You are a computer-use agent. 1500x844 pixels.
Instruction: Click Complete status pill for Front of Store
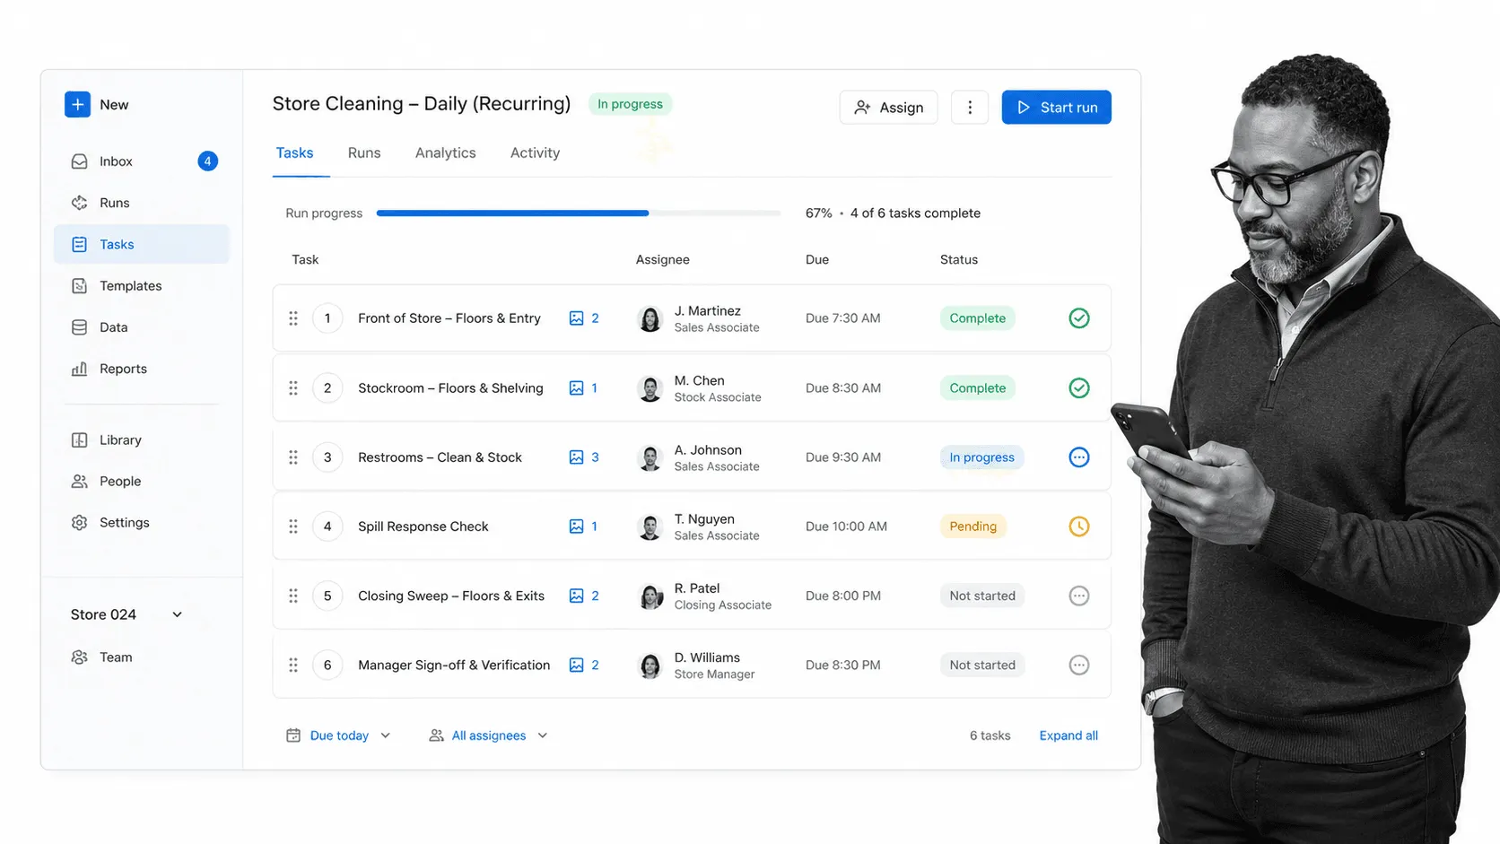pyautogui.click(x=978, y=318)
